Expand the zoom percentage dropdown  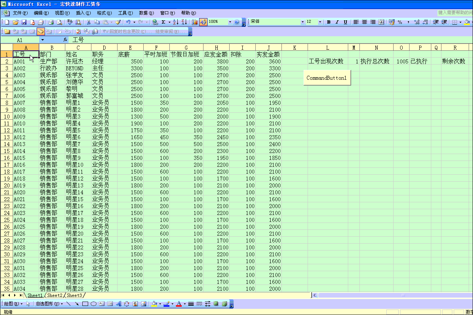coord(230,22)
